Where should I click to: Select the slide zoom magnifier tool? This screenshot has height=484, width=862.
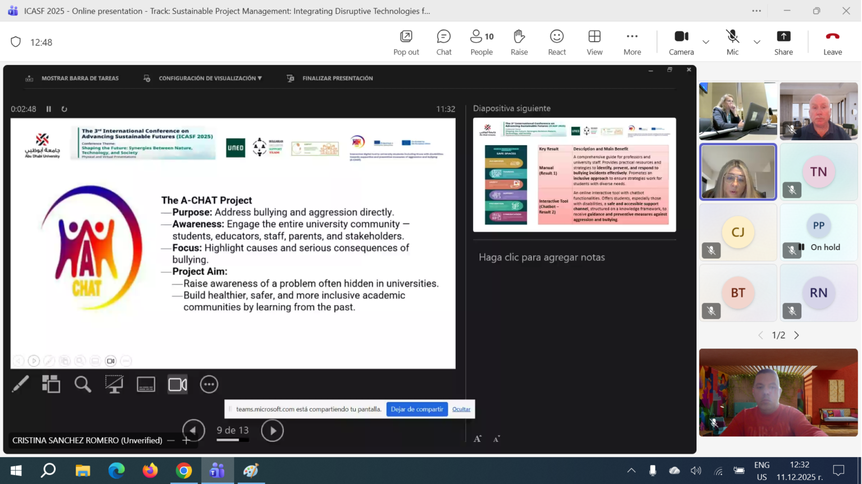[82, 384]
